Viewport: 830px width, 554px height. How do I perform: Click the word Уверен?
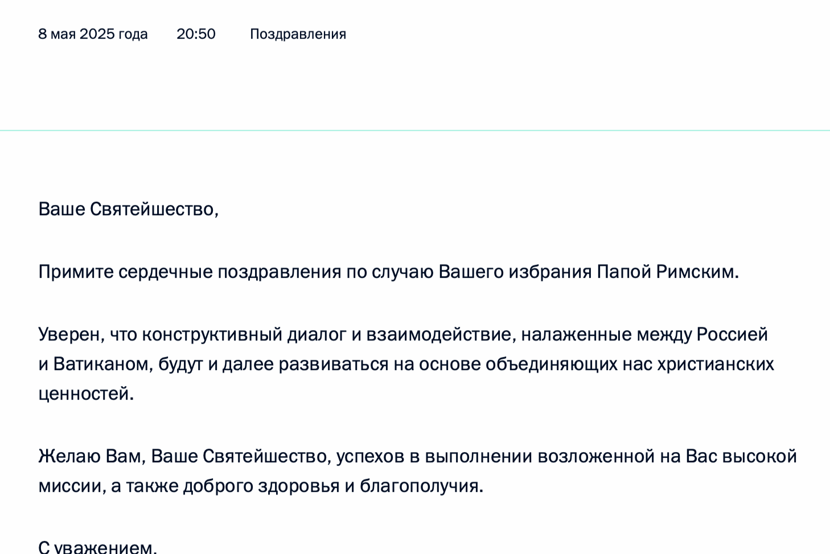(x=71, y=334)
